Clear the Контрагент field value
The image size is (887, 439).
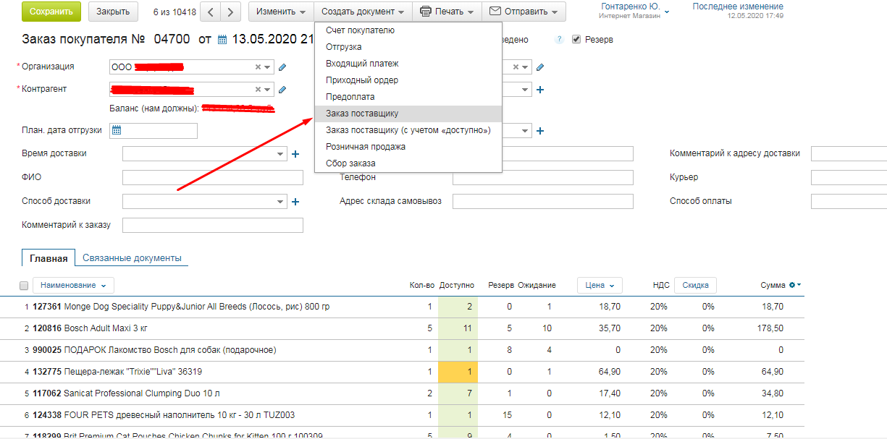pyautogui.click(x=258, y=90)
